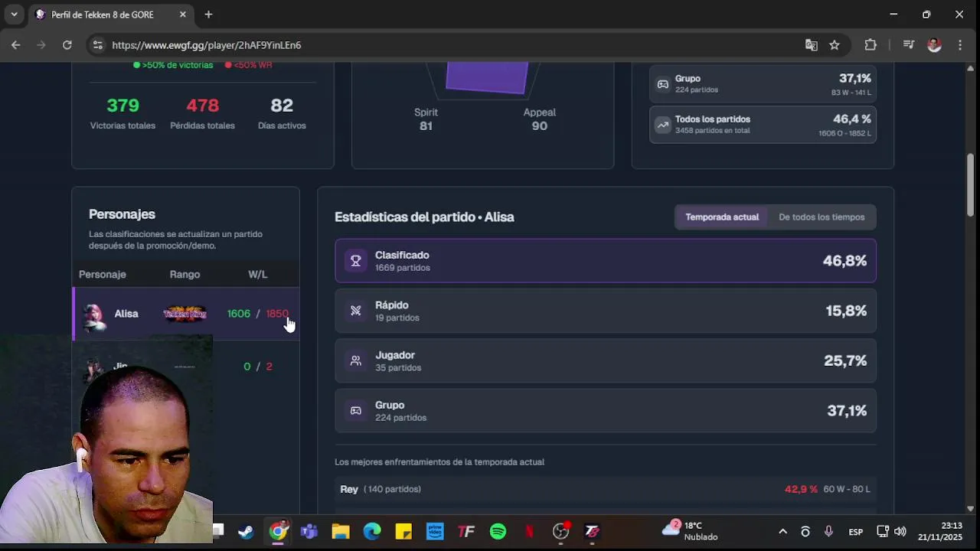Click top Grupo card with 83 W - 141 L
Viewport: 980px width, 551px height.
pos(763,83)
